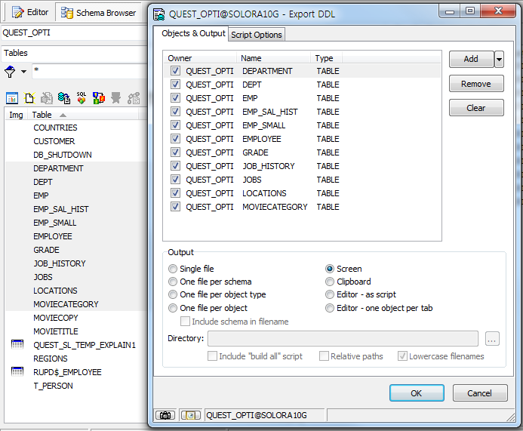This screenshot has height=431, width=523.
Task: Click the chart window icon in toolbar
Action: 12,98
